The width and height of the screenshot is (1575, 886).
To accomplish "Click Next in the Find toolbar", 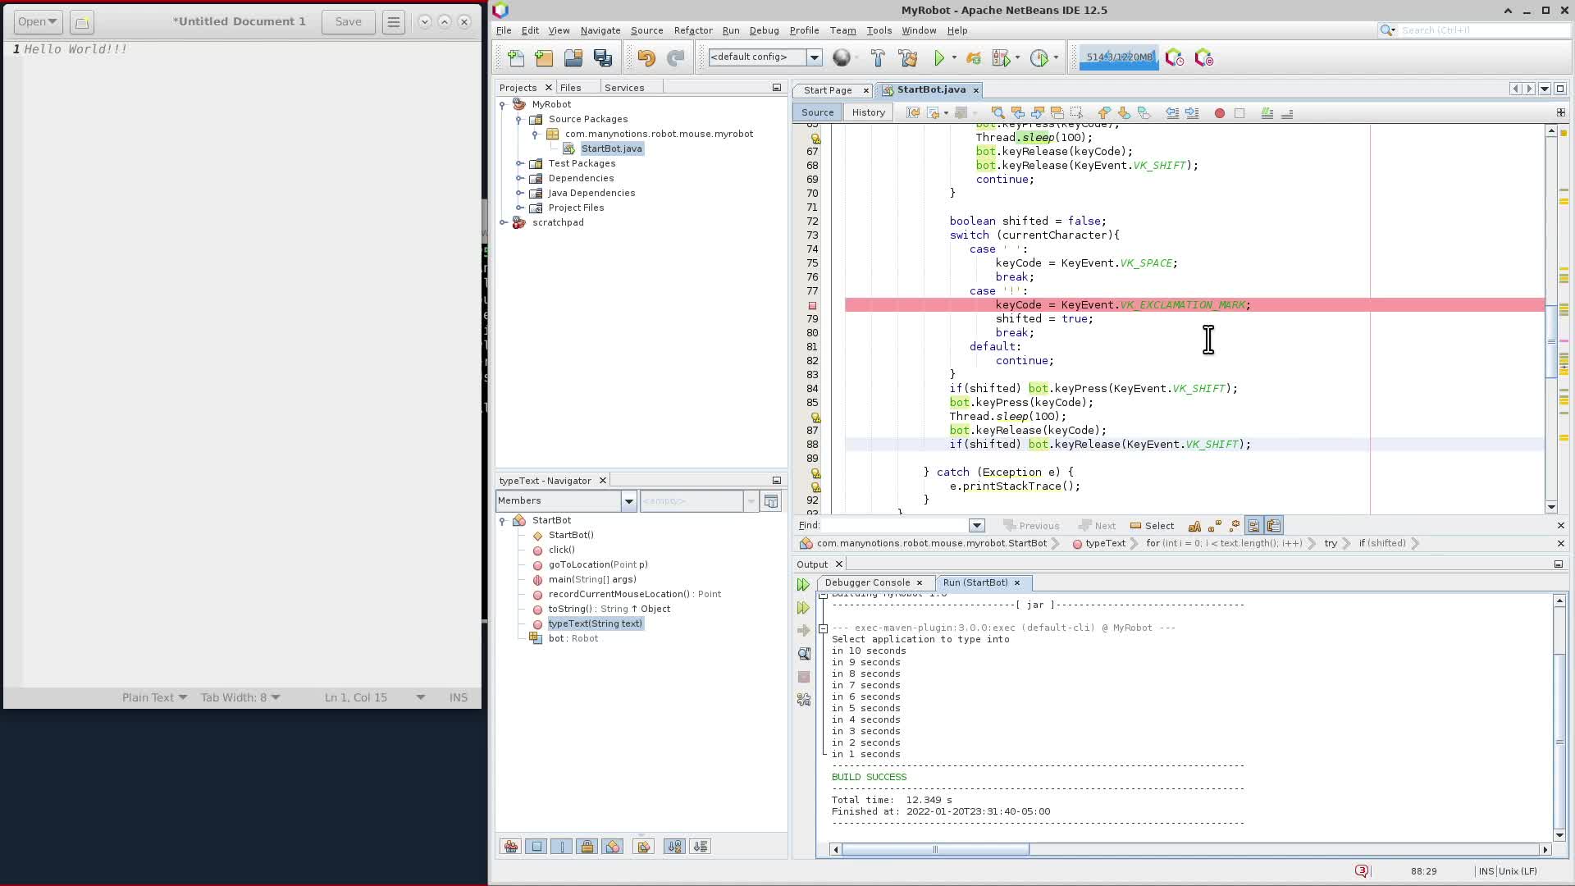I will pyautogui.click(x=1097, y=525).
